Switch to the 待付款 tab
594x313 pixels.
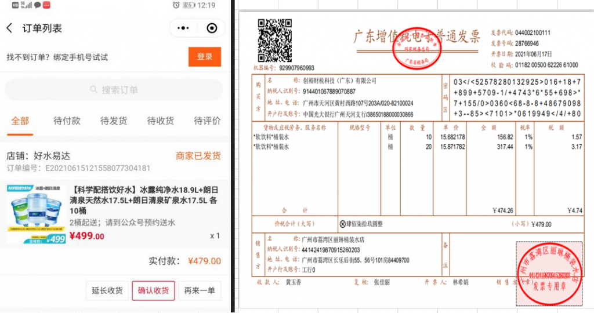[x=67, y=121]
